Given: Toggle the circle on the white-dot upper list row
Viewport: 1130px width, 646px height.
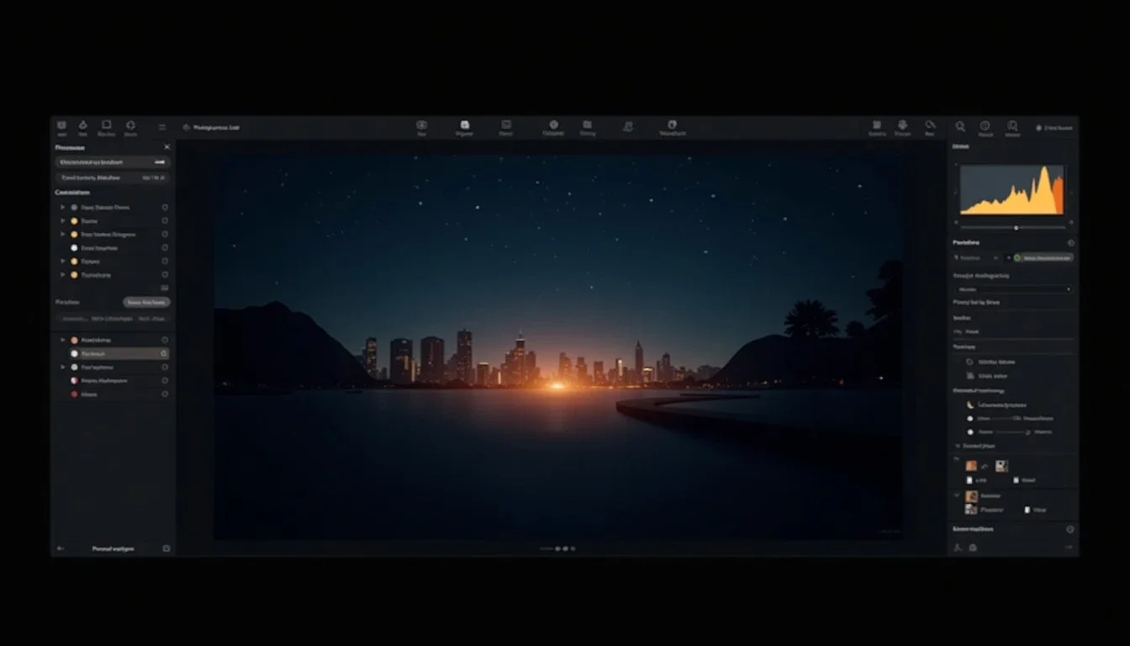Looking at the screenshot, I should (165, 248).
